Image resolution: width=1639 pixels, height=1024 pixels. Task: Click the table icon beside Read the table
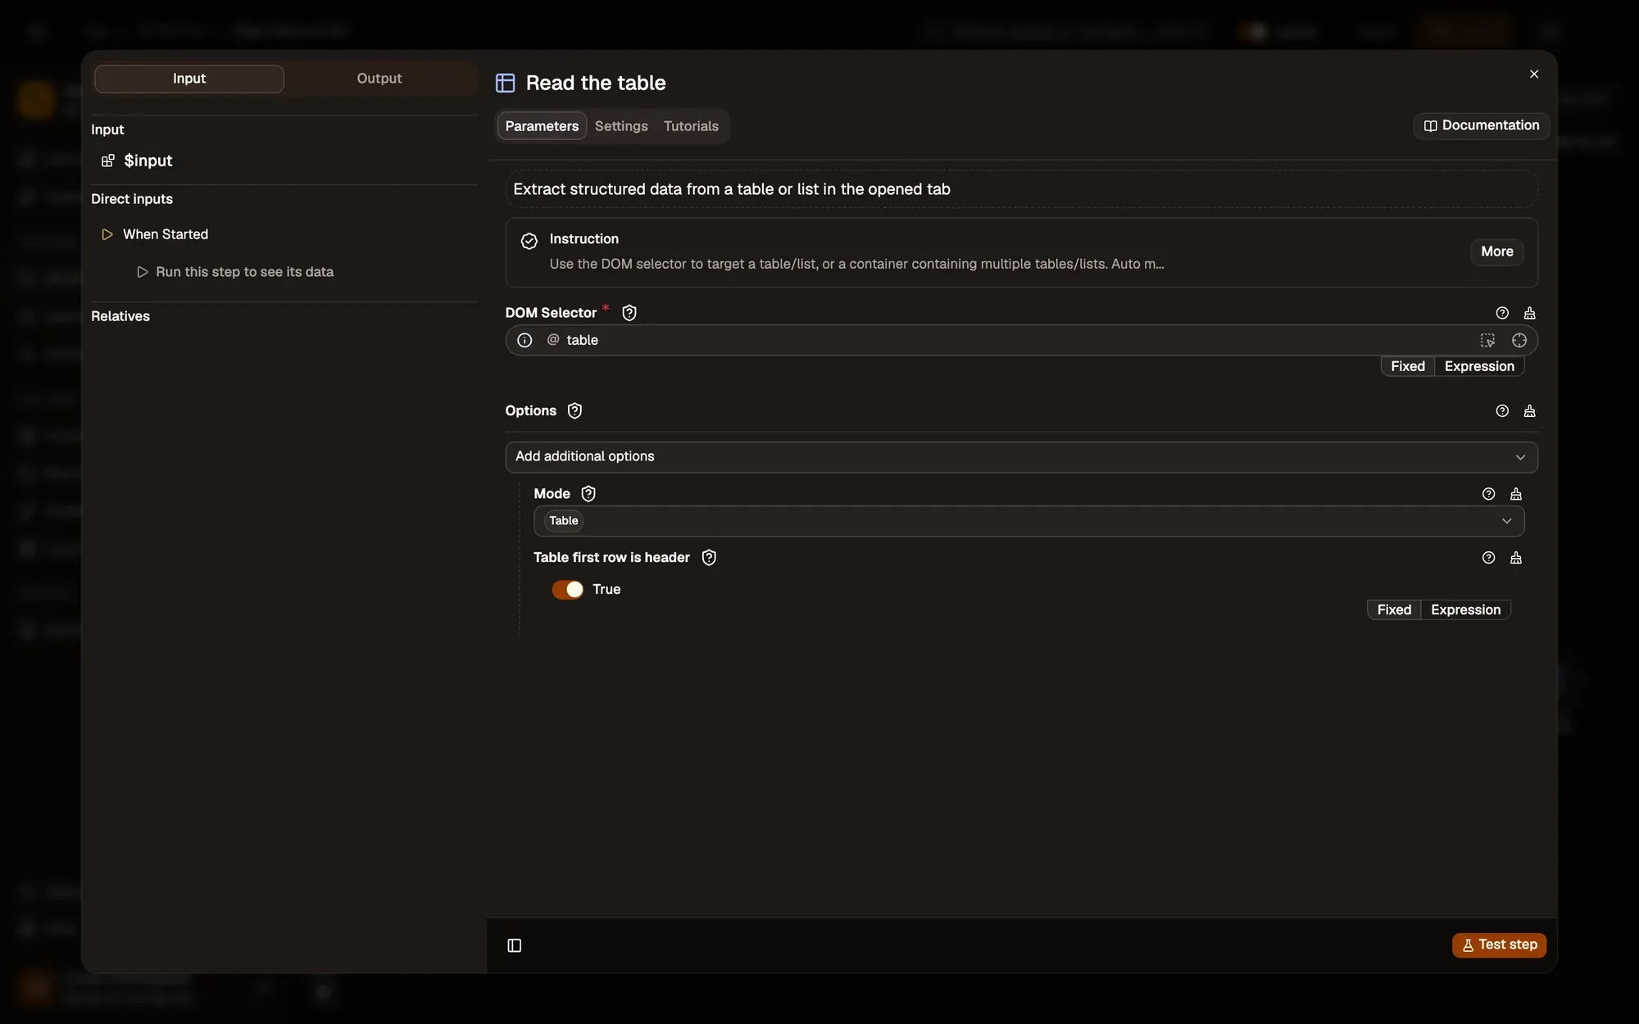(x=506, y=83)
